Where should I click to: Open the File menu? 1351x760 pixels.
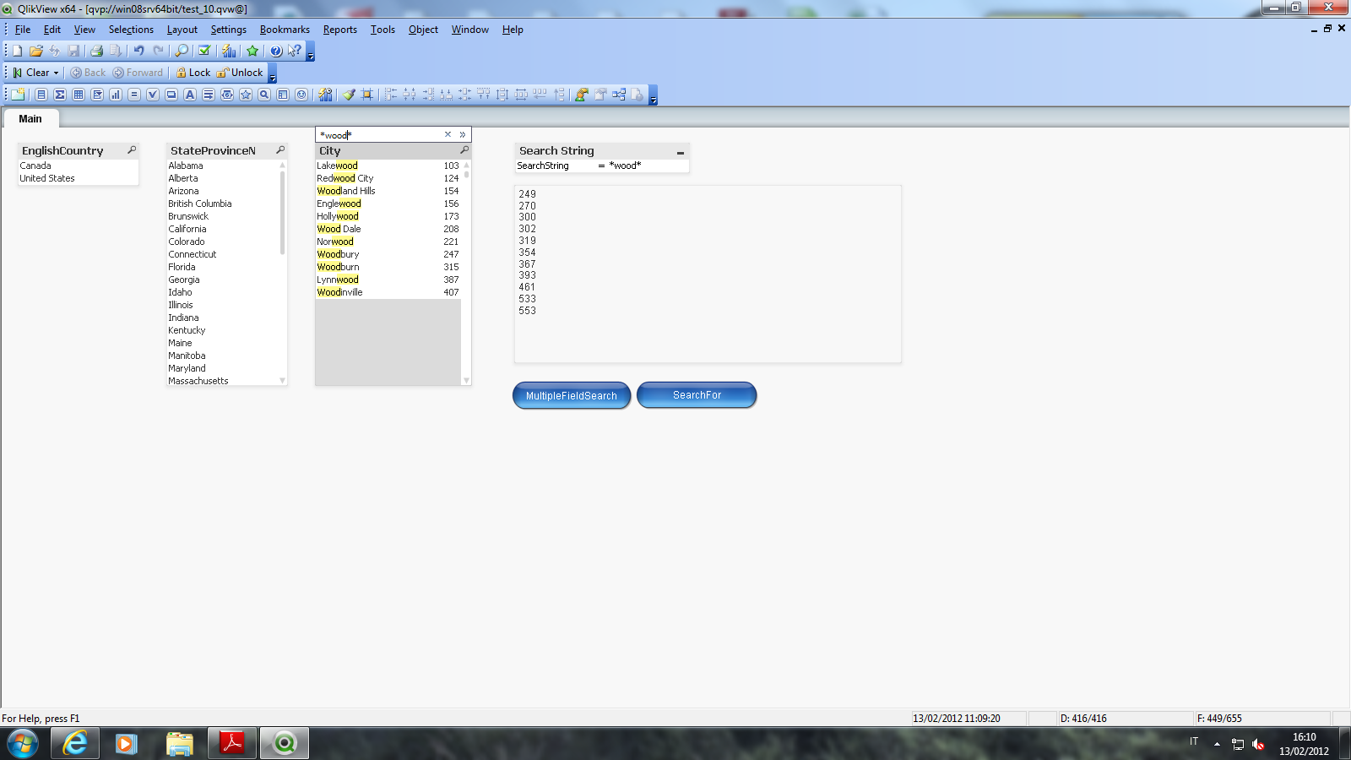pos(23,30)
